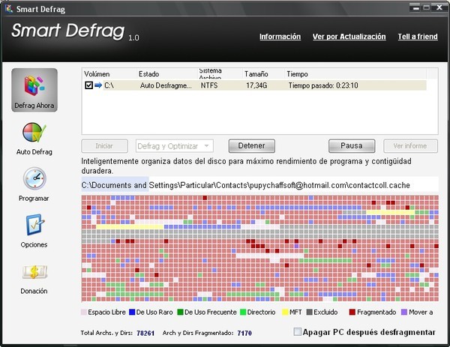The width and height of the screenshot is (450, 347).
Task: Sort by Estado column header
Action: [x=148, y=74]
